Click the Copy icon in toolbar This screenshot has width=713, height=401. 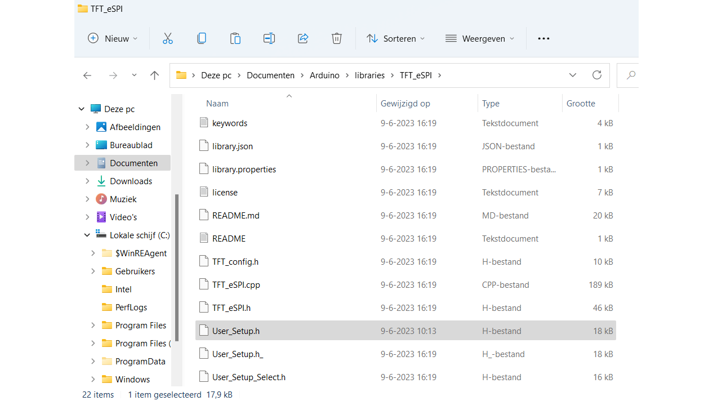point(201,38)
